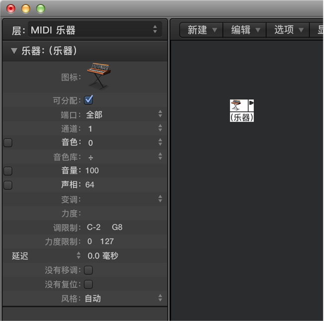The image size is (324, 321).
Task: Open the 端口 port popup set to 全部
Action: (124, 114)
